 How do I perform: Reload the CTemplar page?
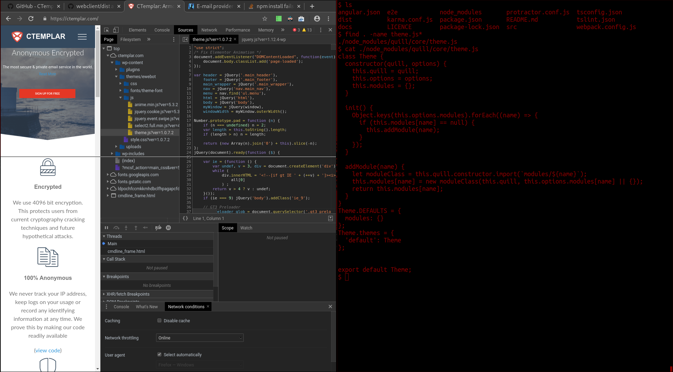click(31, 19)
